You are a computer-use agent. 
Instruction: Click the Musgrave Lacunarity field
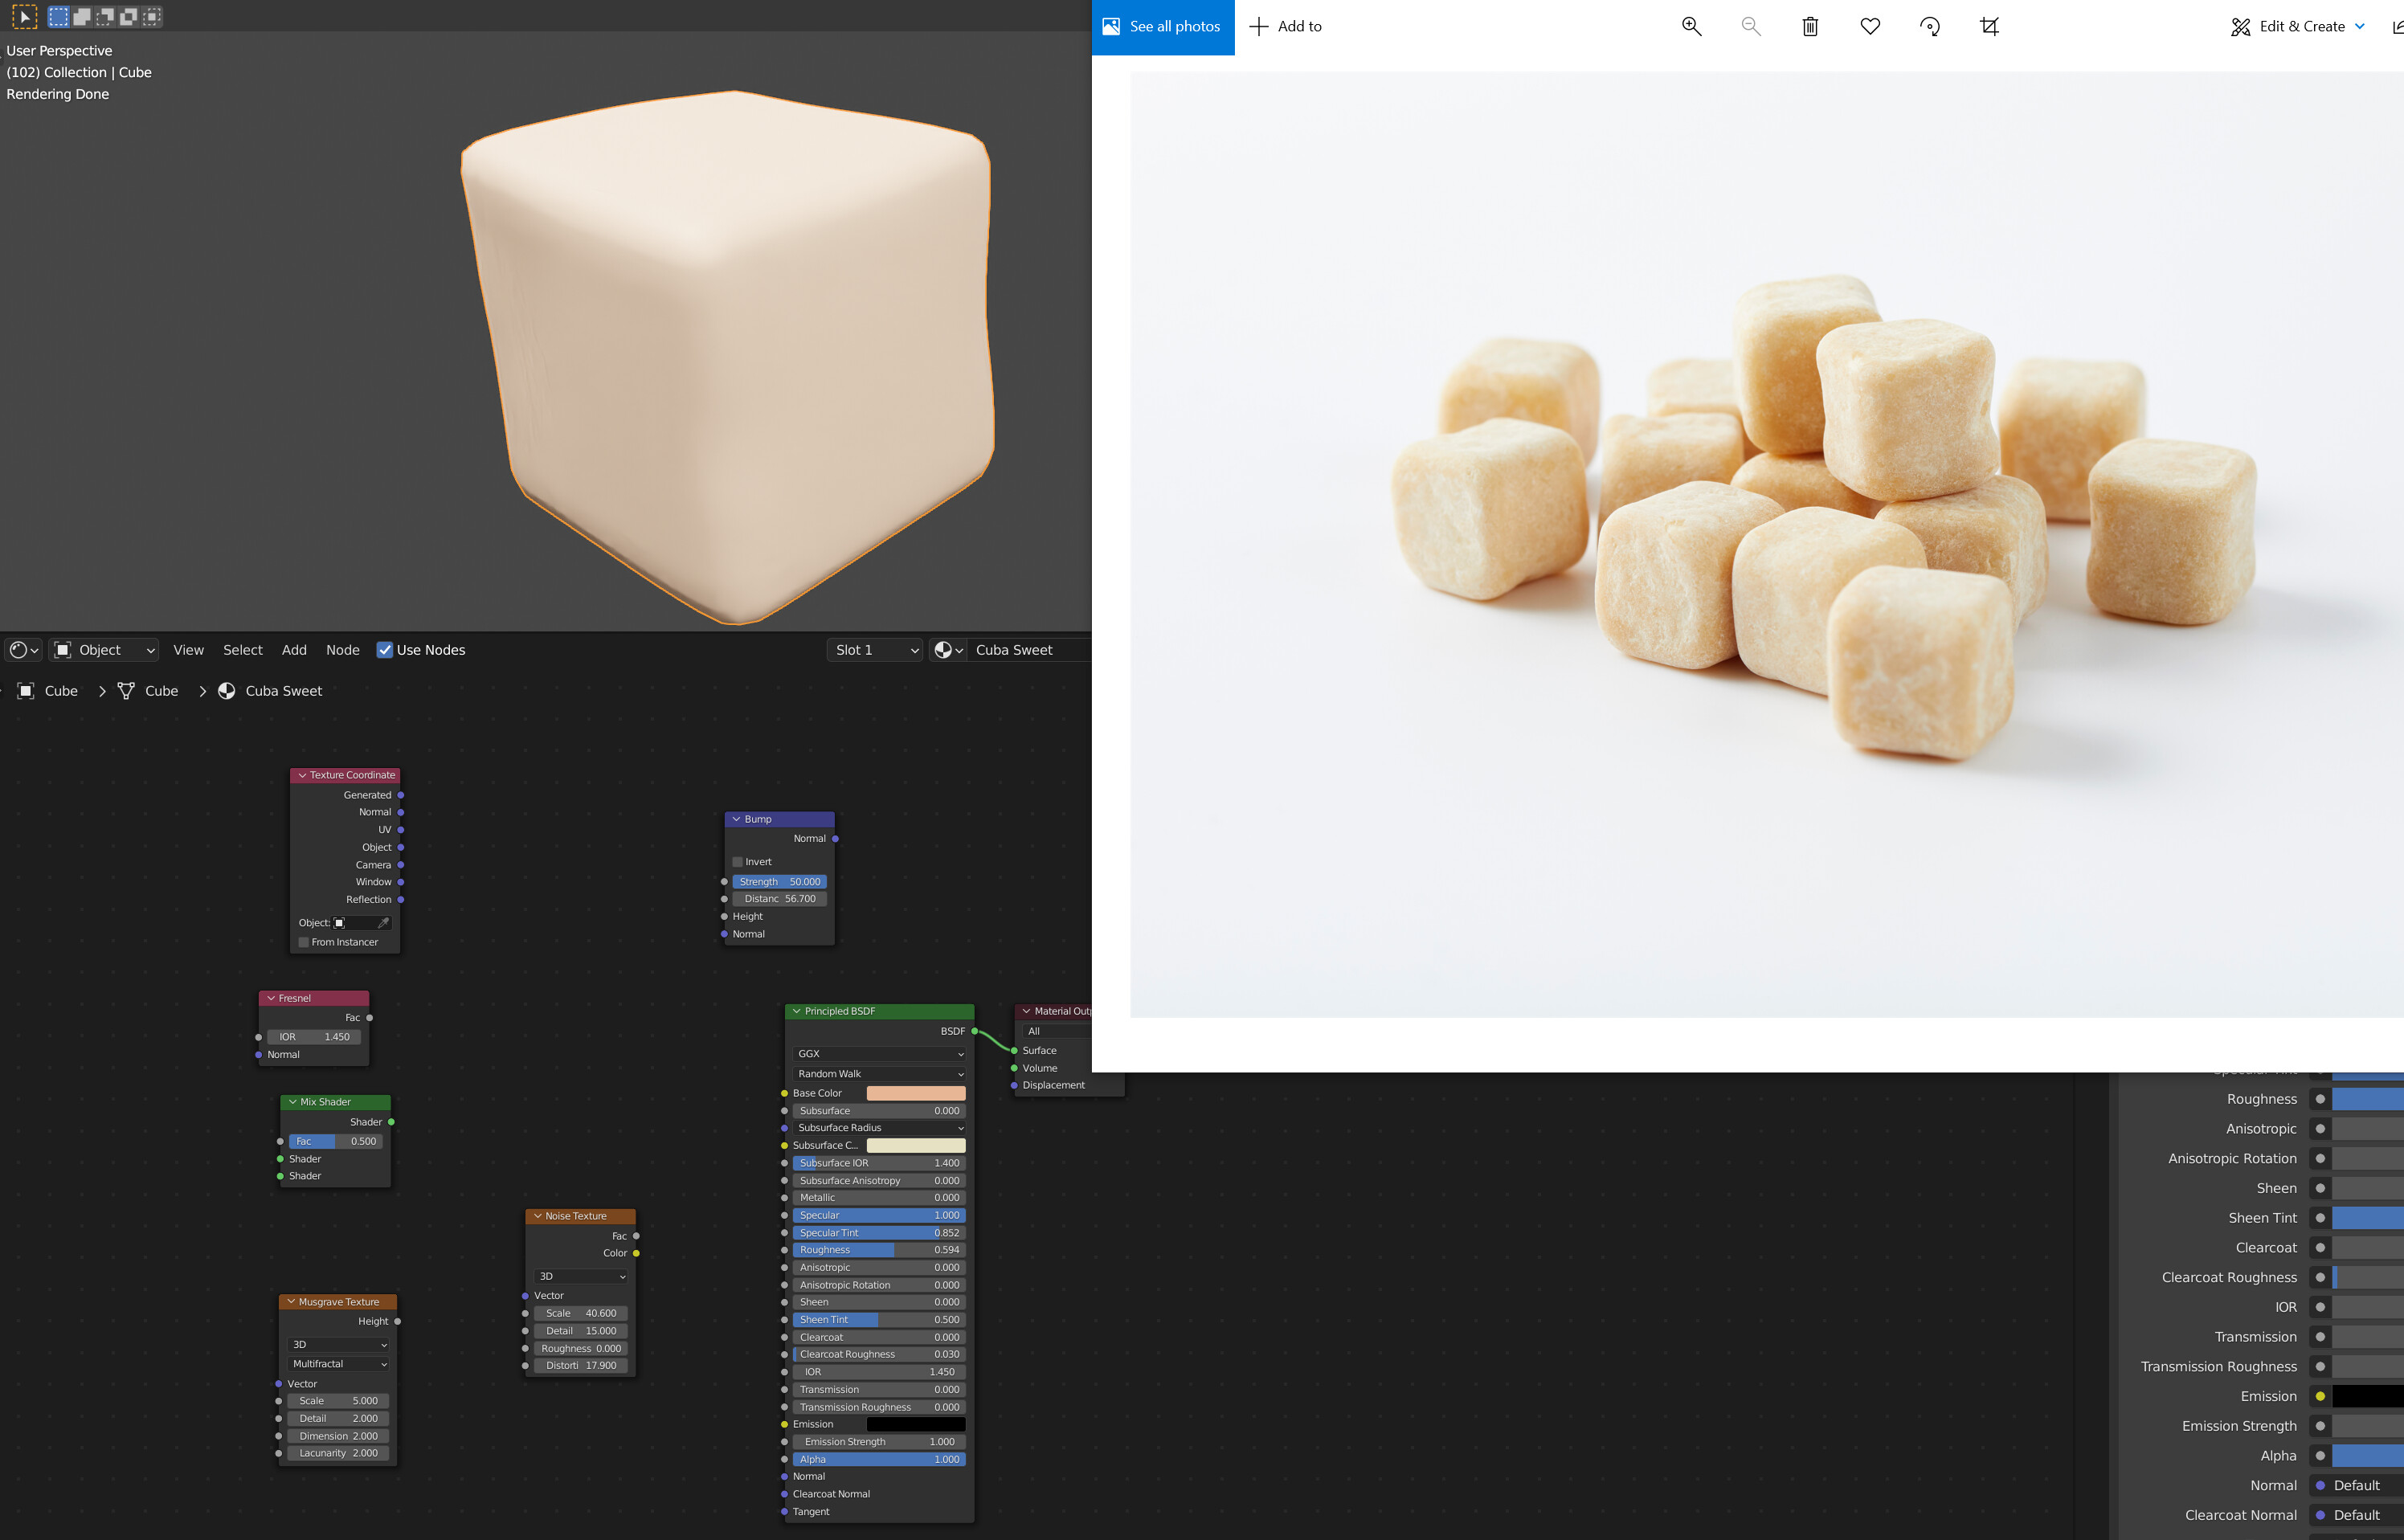click(x=338, y=1454)
